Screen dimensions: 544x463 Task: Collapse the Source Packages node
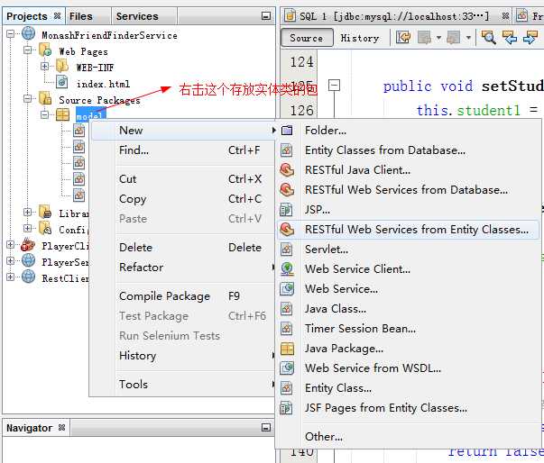click(27, 99)
